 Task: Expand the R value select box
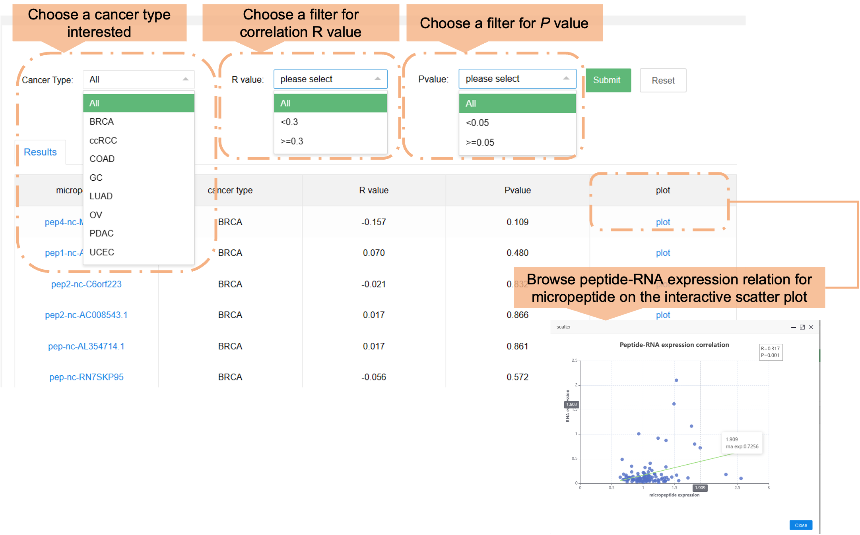click(330, 79)
